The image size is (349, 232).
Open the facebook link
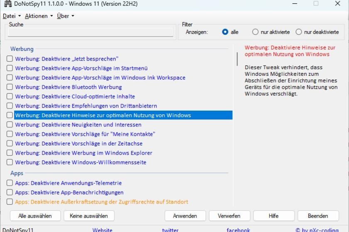tap(238, 230)
